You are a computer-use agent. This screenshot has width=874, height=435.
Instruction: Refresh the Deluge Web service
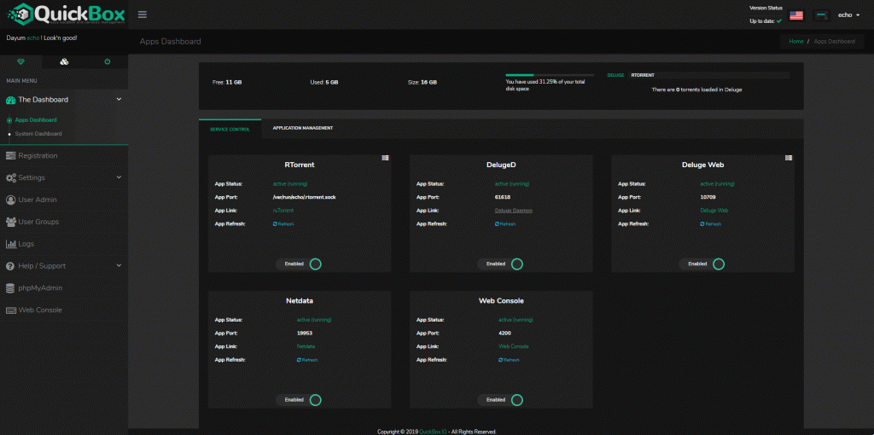tap(711, 224)
